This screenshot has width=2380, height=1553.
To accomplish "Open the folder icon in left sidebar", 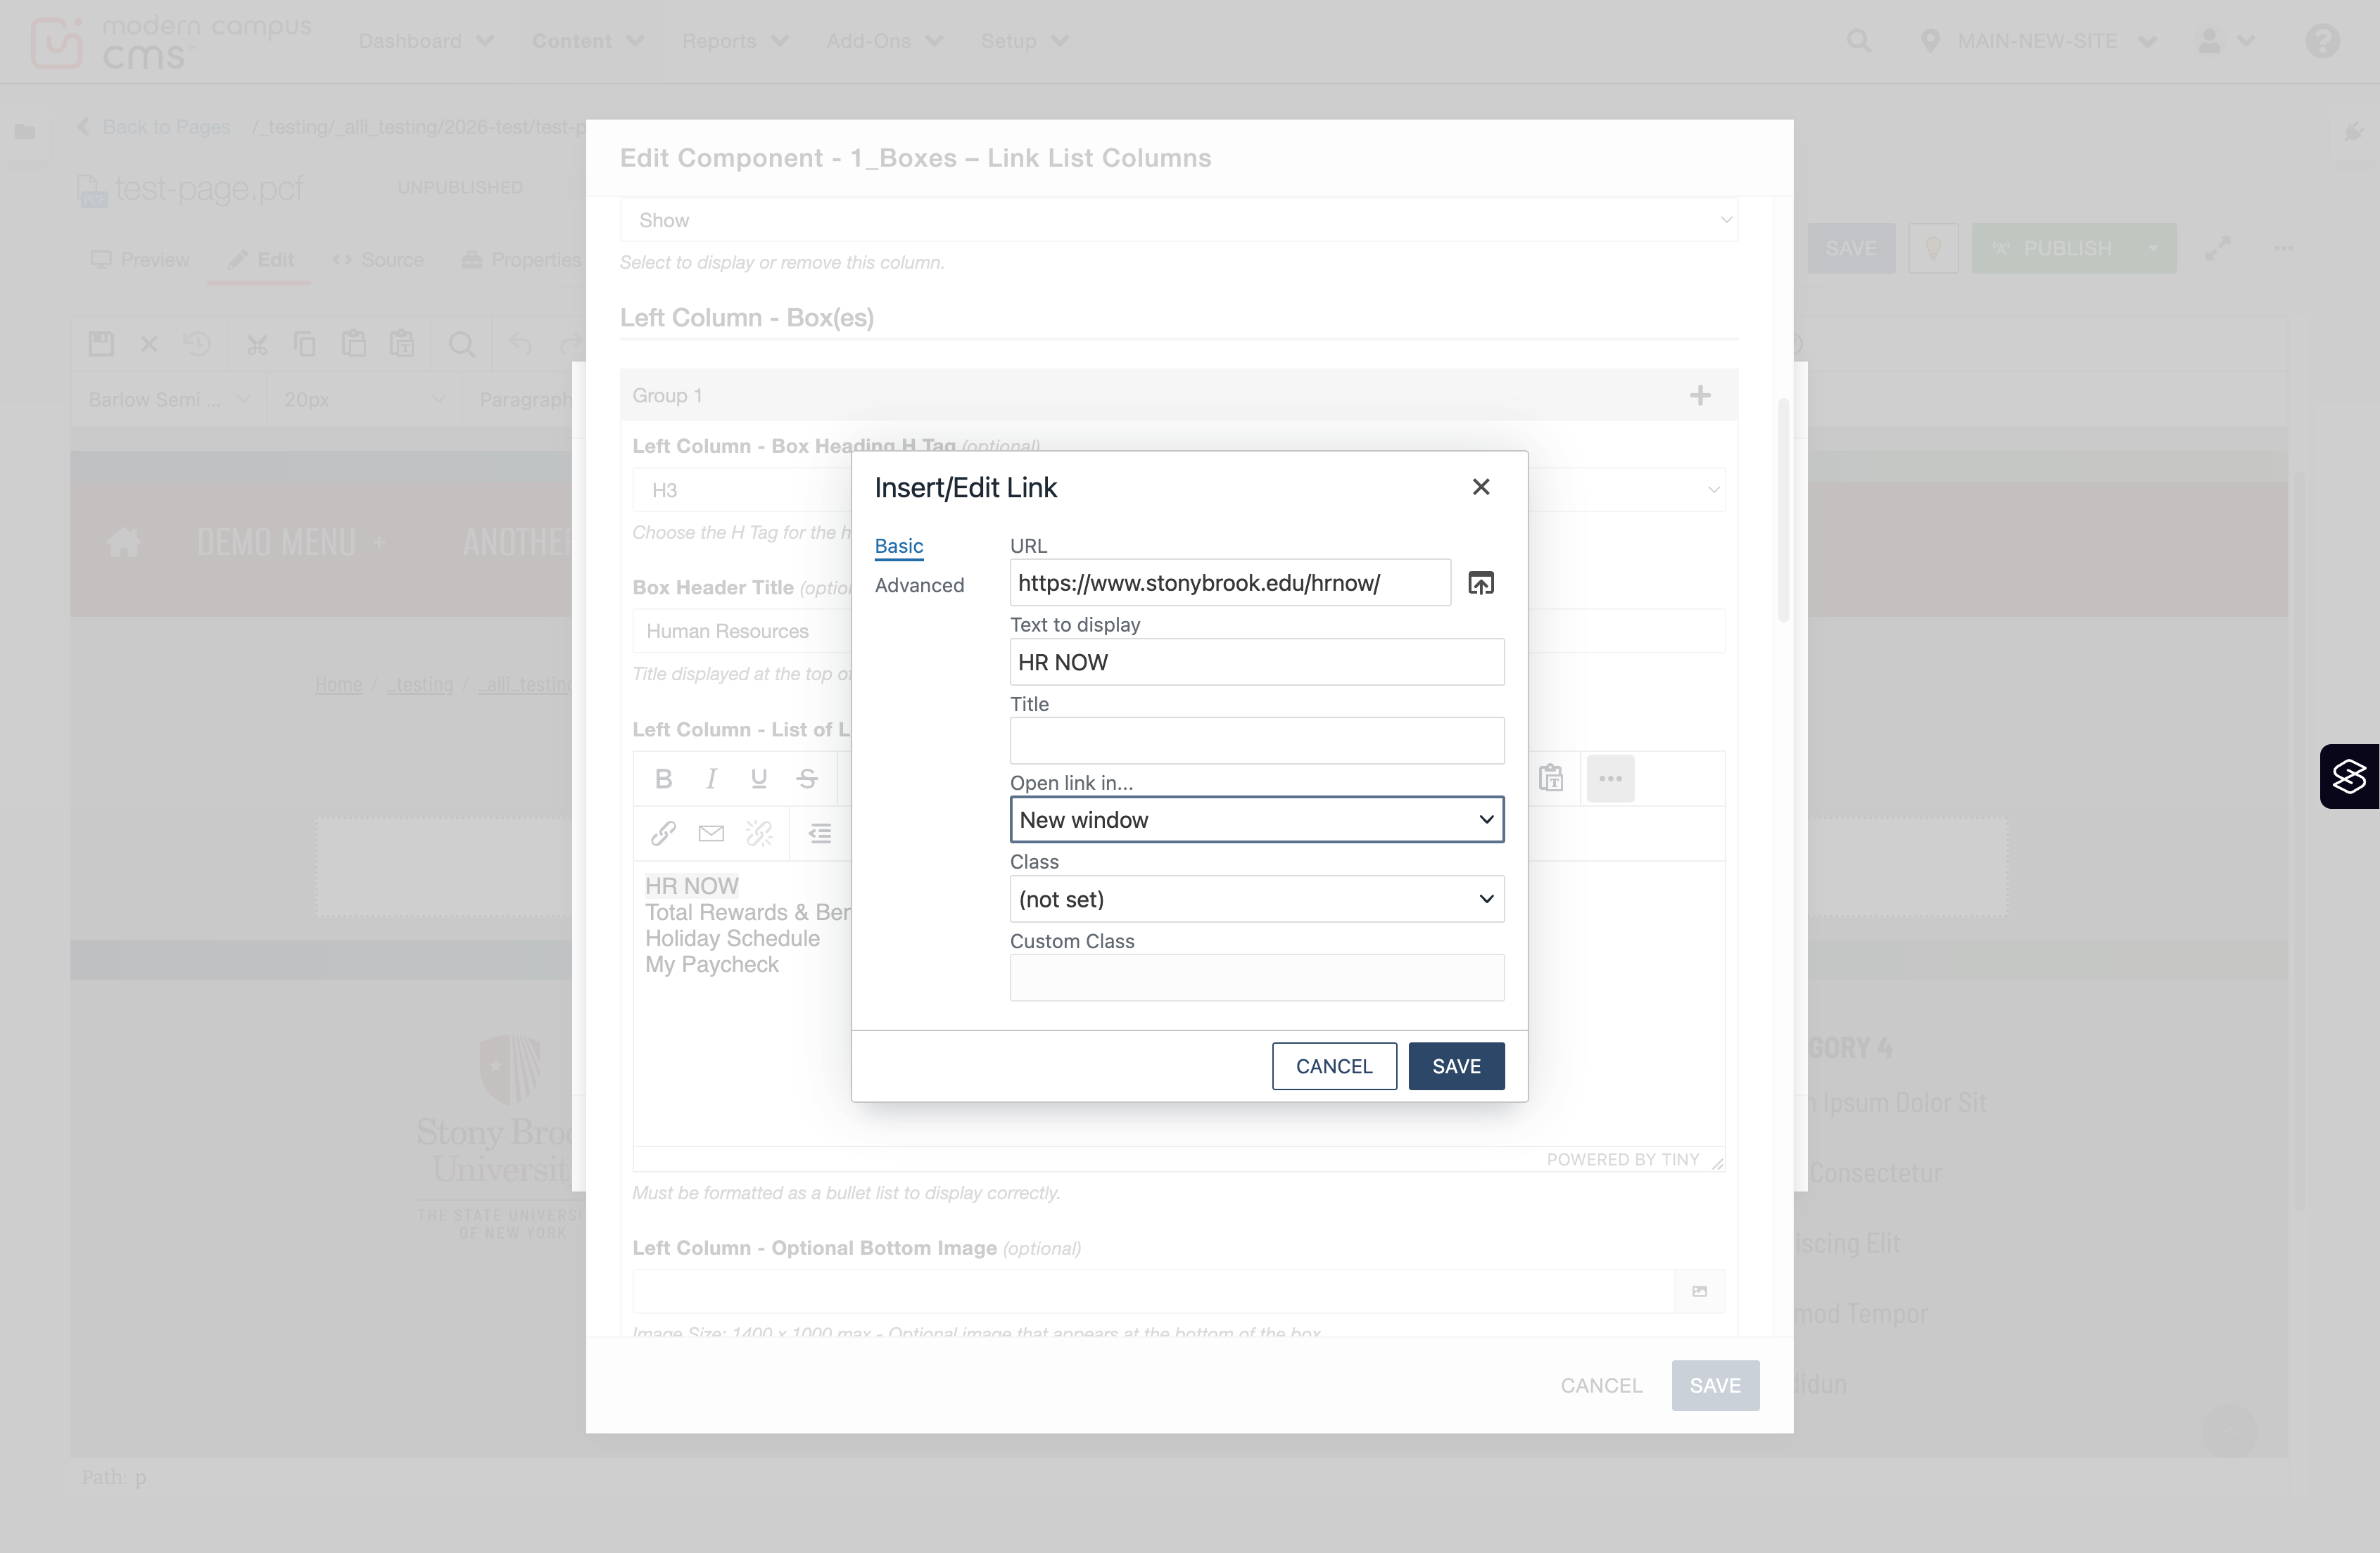I will pos(25,131).
